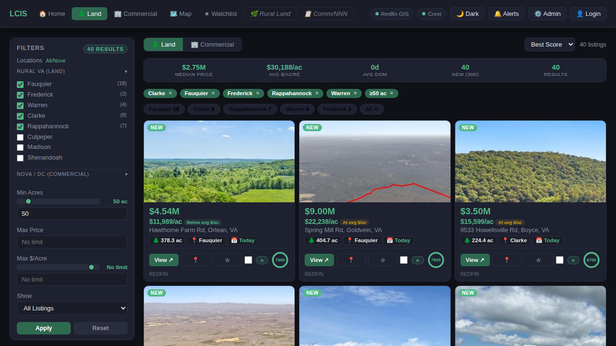Open the Map nav item
616x346 pixels.
[180, 13]
